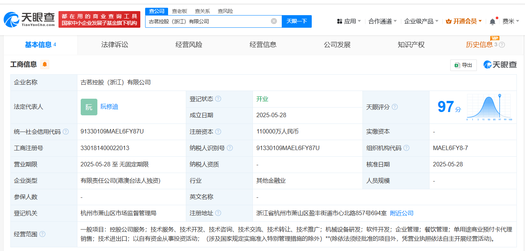Click help icon beside 纳税人识别号
The width and height of the screenshot is (525, 251).
(230, 148)
